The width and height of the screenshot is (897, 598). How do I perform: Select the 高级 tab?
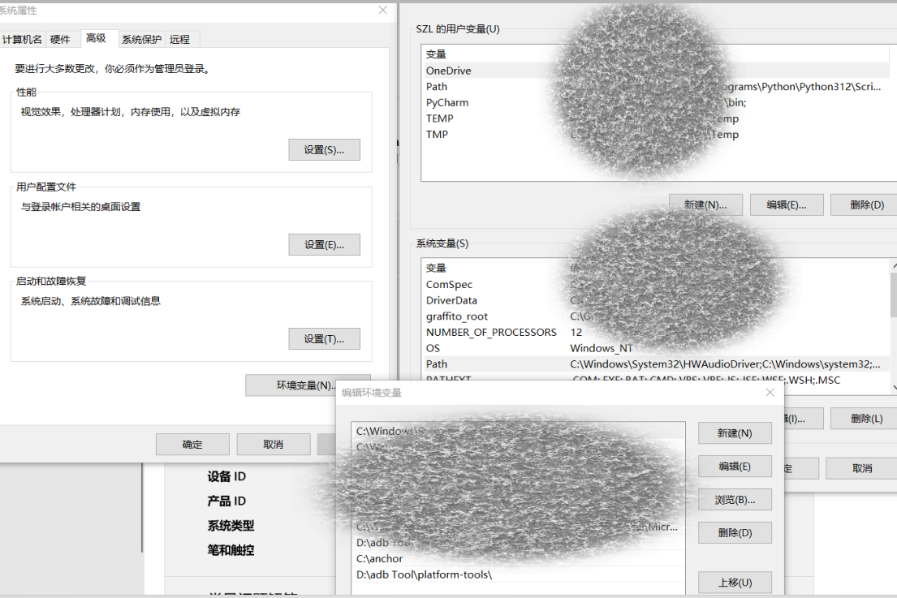tap(96, 38)
